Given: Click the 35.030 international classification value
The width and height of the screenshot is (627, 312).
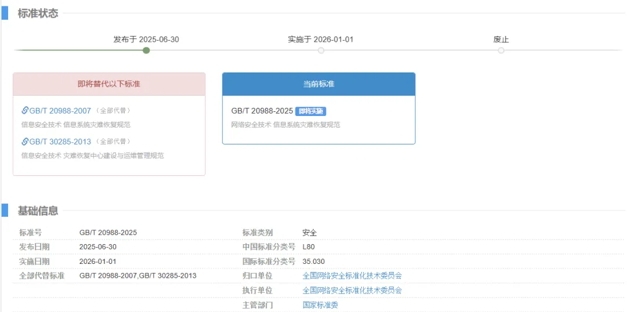Looking at the screenshot, I should tap(313, 262).
